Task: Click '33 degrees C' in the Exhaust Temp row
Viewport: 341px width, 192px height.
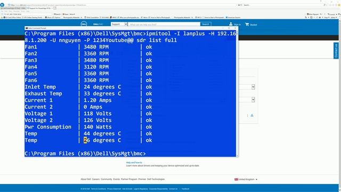Action: pos(102,94)
